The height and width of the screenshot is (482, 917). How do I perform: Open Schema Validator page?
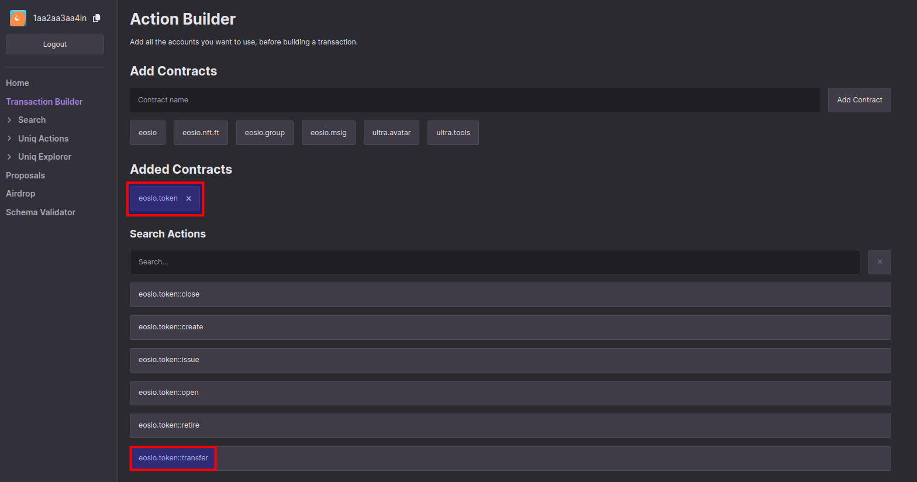pyautogui.click(x=40, y=212)
